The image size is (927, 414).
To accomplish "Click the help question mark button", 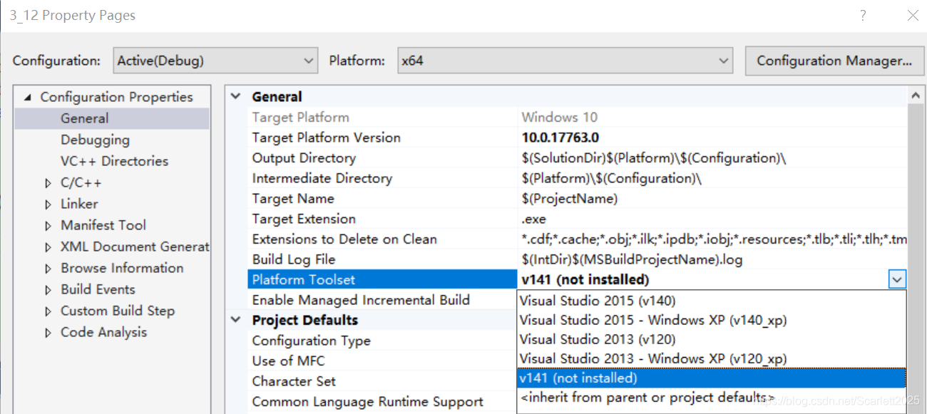I will coord(863,15).
